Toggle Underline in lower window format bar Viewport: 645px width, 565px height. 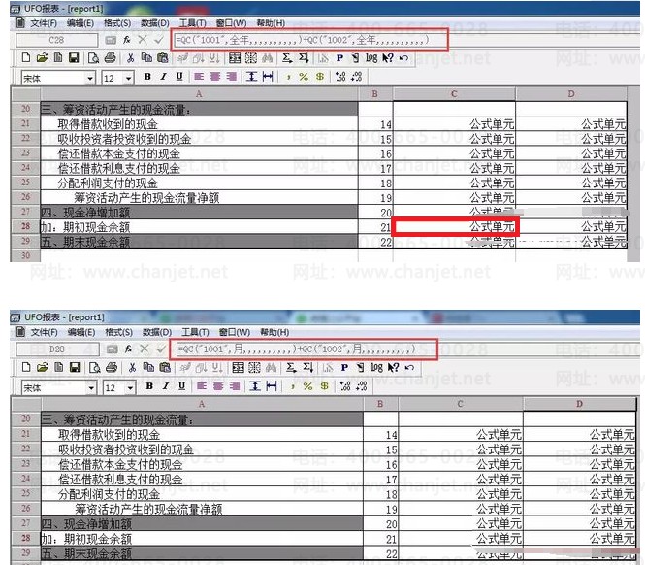(181, 385)
